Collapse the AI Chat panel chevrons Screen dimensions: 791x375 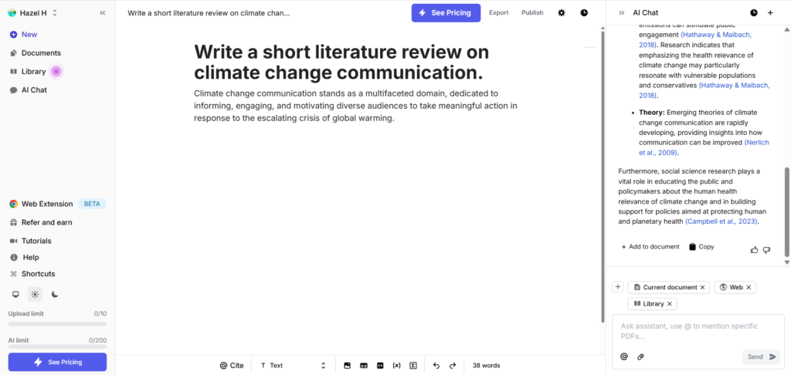622,13
